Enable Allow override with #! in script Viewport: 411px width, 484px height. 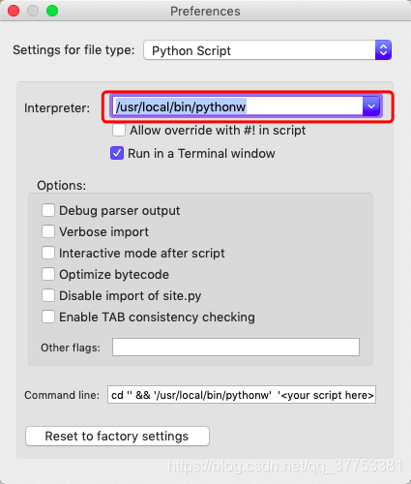[x=119, y=131]
